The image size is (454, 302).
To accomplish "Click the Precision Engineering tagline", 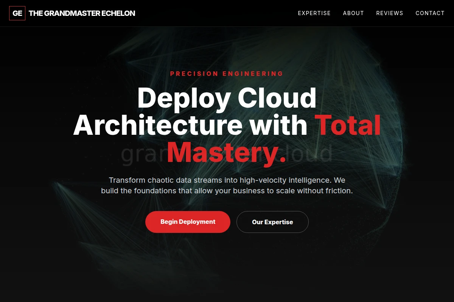I will [x=227, y=74].
